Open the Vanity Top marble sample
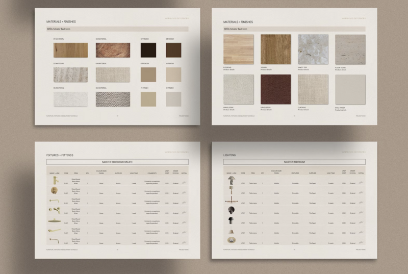 click(x=313, y=49)
